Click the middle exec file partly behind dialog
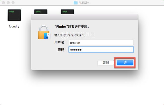164x105 pixels. pyautogui.click(x=41, y=12)
